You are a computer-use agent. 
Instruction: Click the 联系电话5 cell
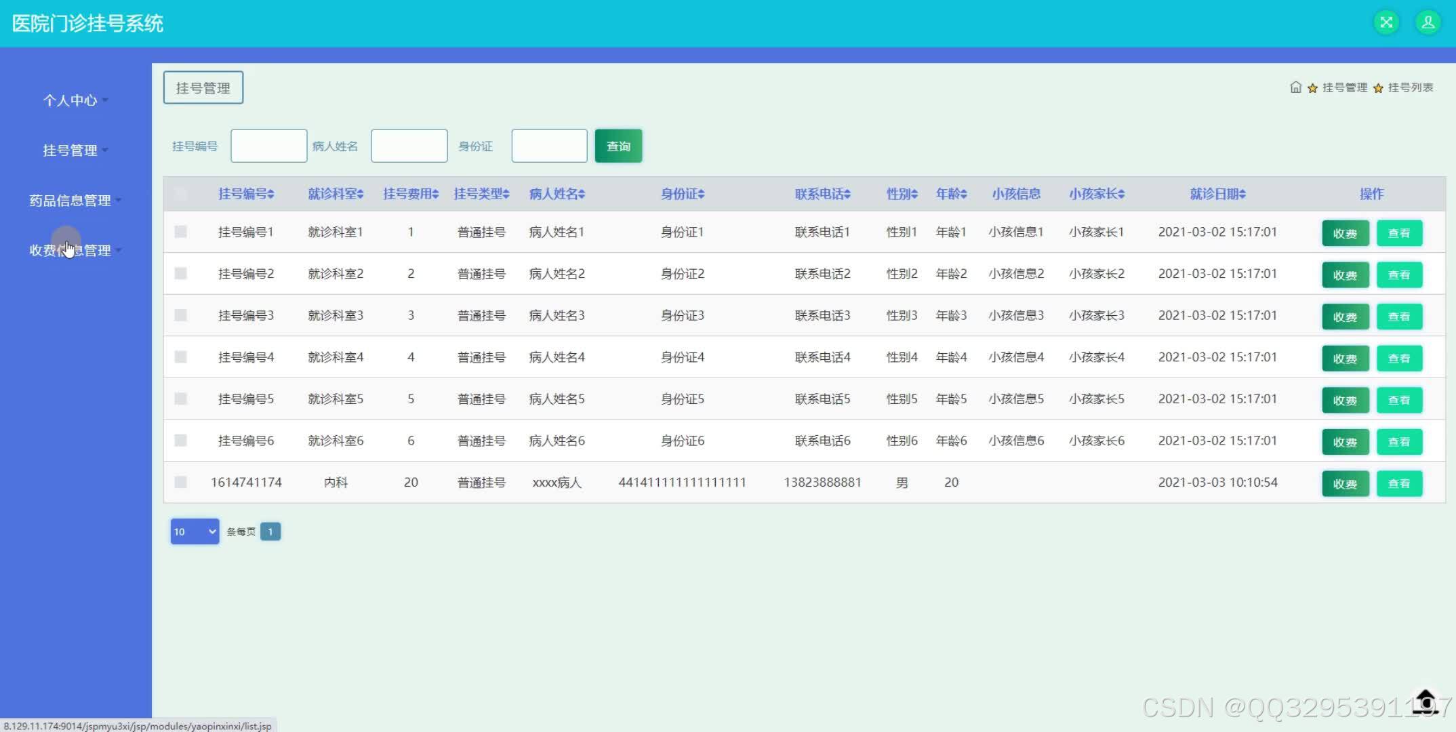coord(822,399)
